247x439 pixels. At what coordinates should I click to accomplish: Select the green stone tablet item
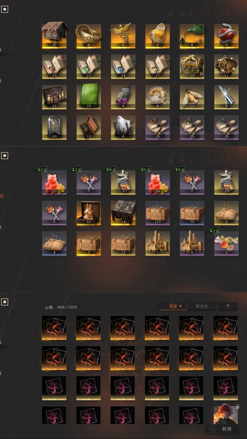(x=89, y=97)
